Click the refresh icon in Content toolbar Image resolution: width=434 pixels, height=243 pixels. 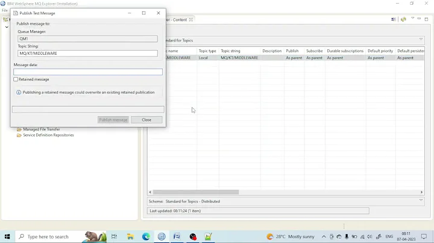(x=403, y=19)
